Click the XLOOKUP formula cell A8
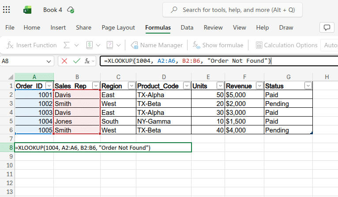 pos(103,148)
